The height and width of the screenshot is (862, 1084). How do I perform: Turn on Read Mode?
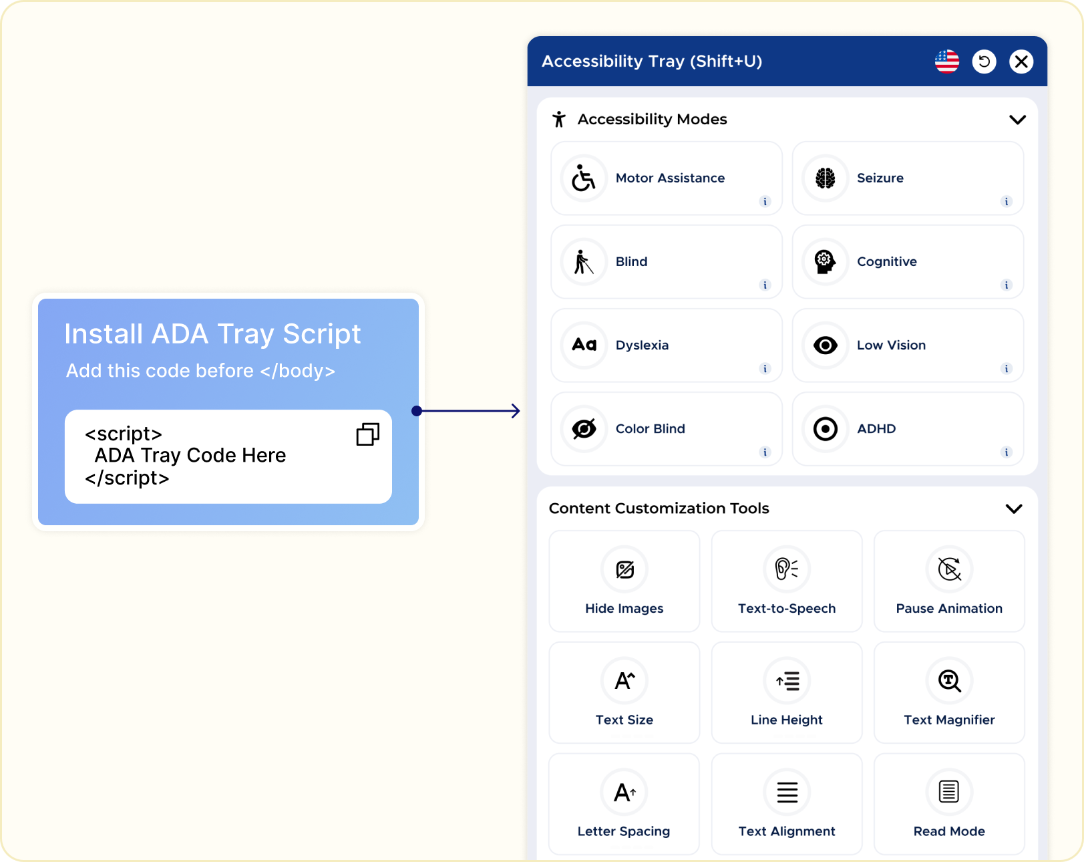[x=949, y=805]
